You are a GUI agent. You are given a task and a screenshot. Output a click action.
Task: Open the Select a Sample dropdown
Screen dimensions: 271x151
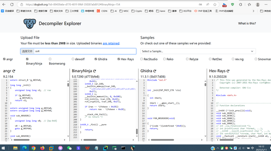click(198, 51)
